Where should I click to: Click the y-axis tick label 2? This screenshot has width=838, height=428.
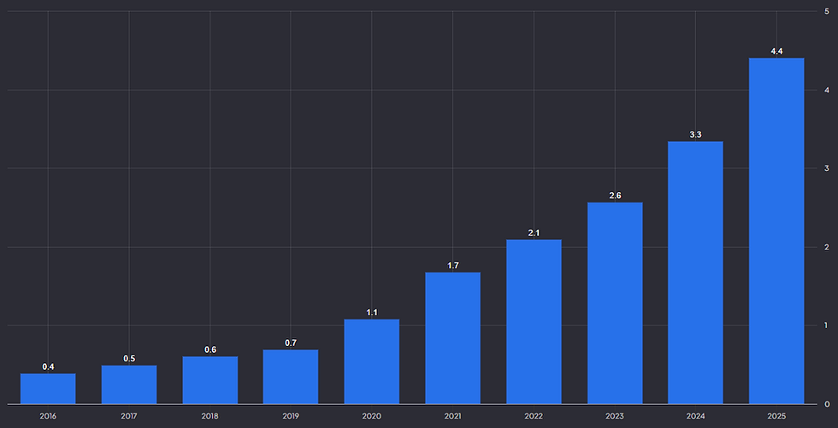tap(827, 247)
